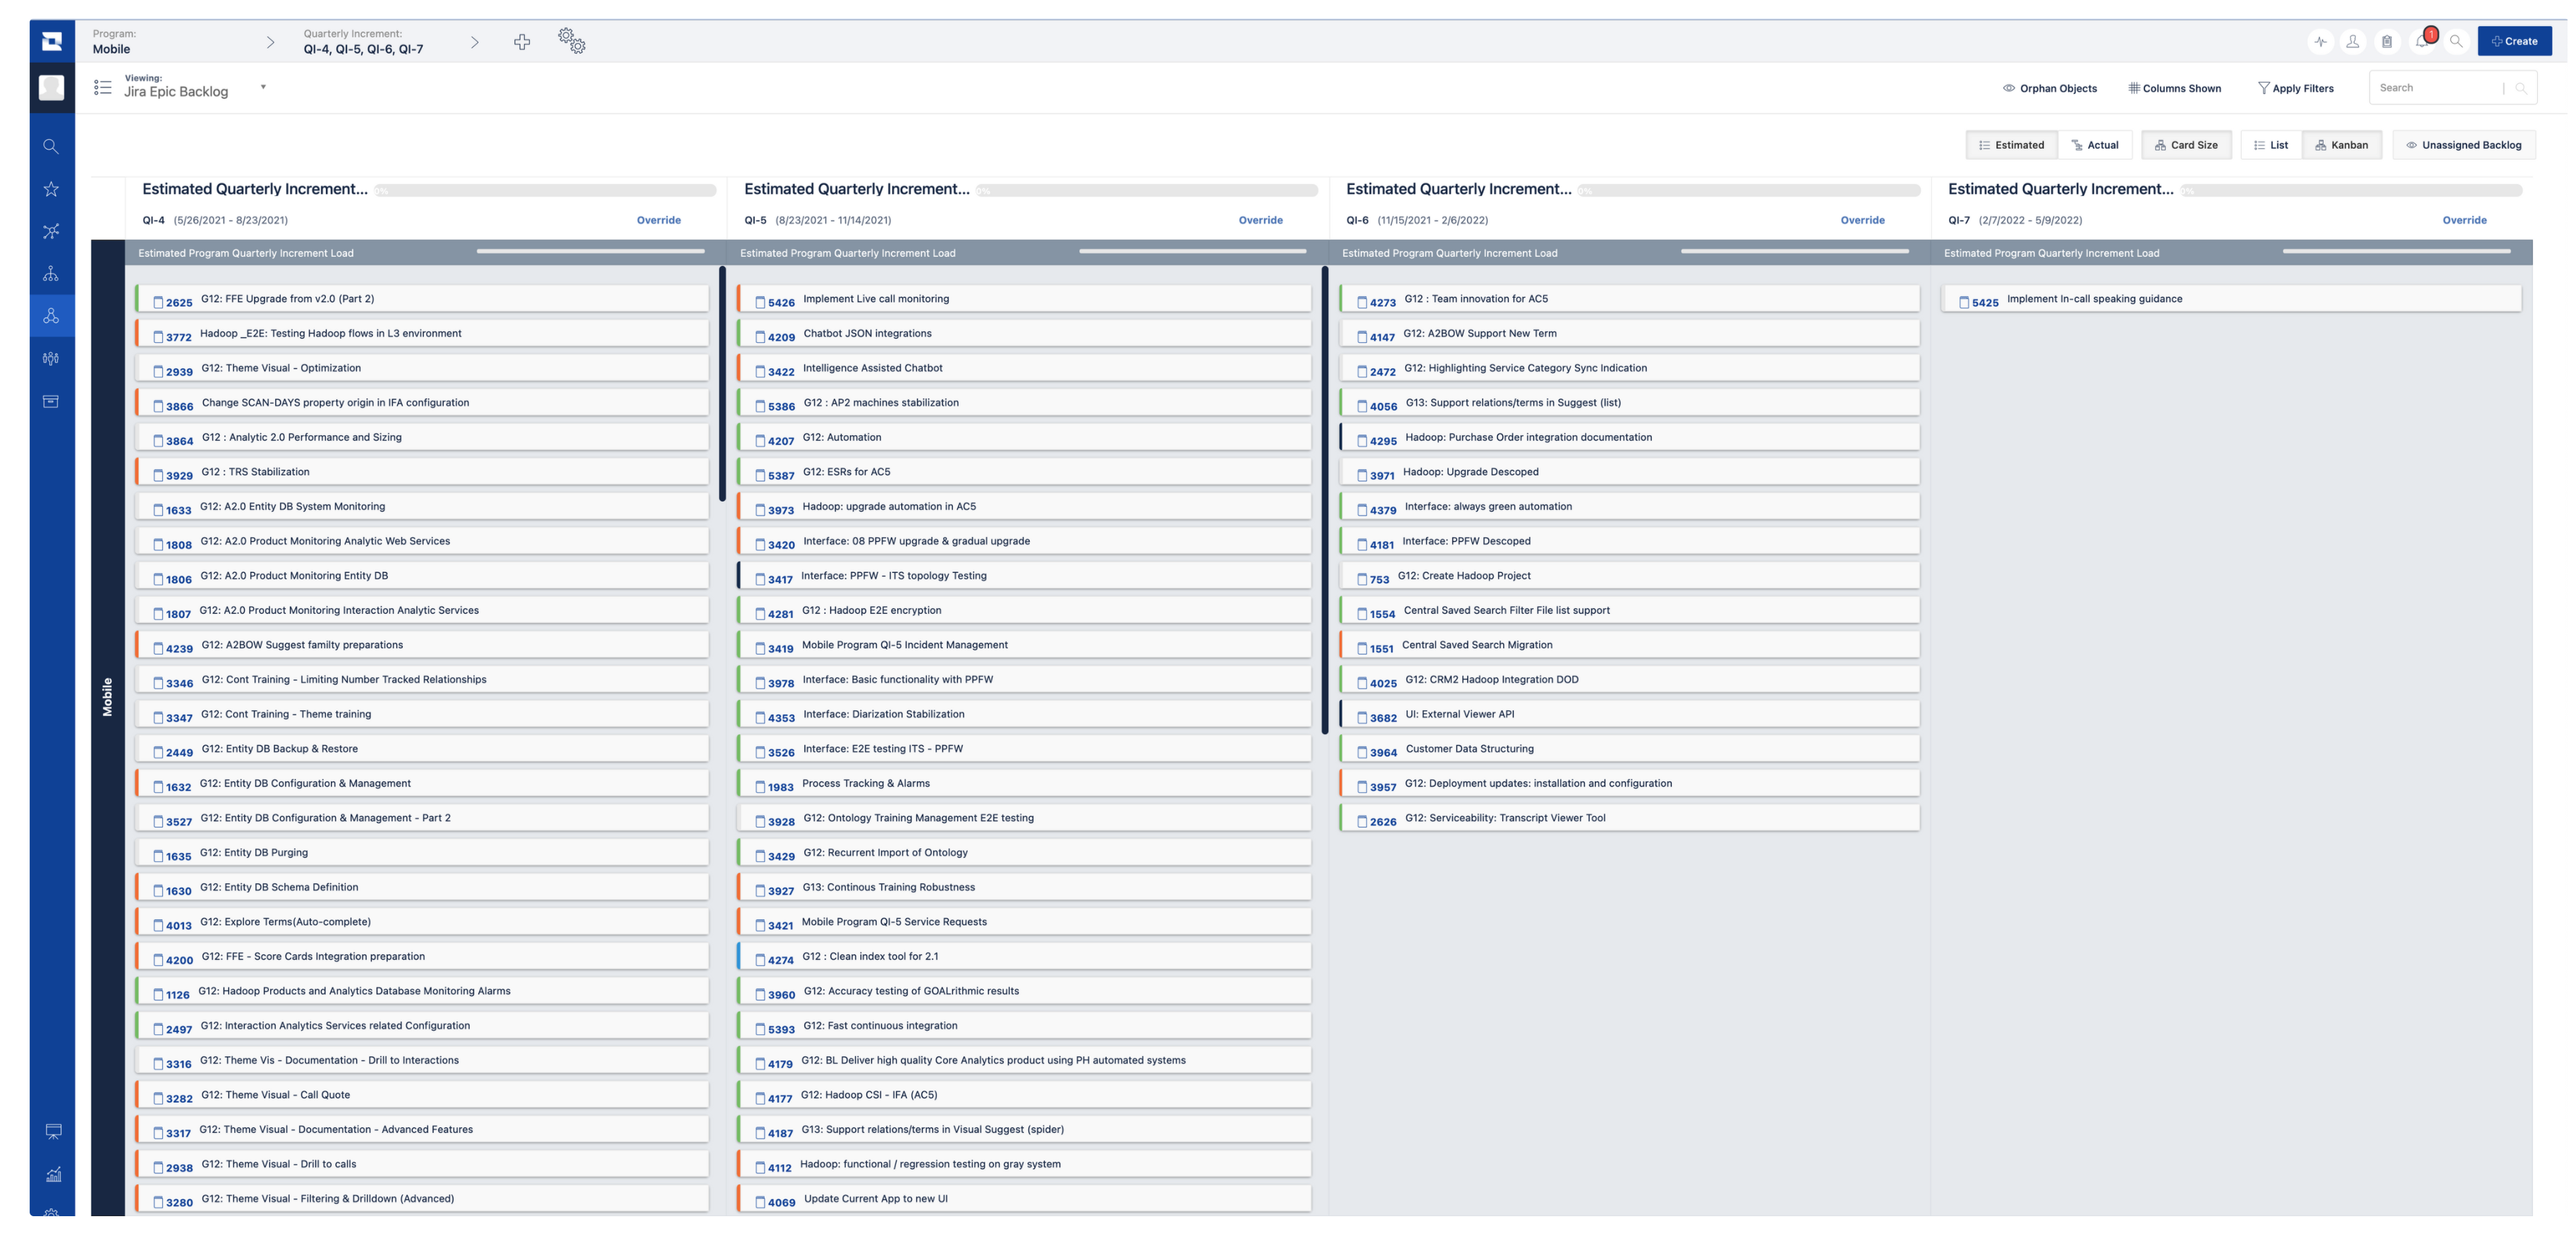
Task: Click the QI-4 load progress bar
Action: tap(591, 251)
